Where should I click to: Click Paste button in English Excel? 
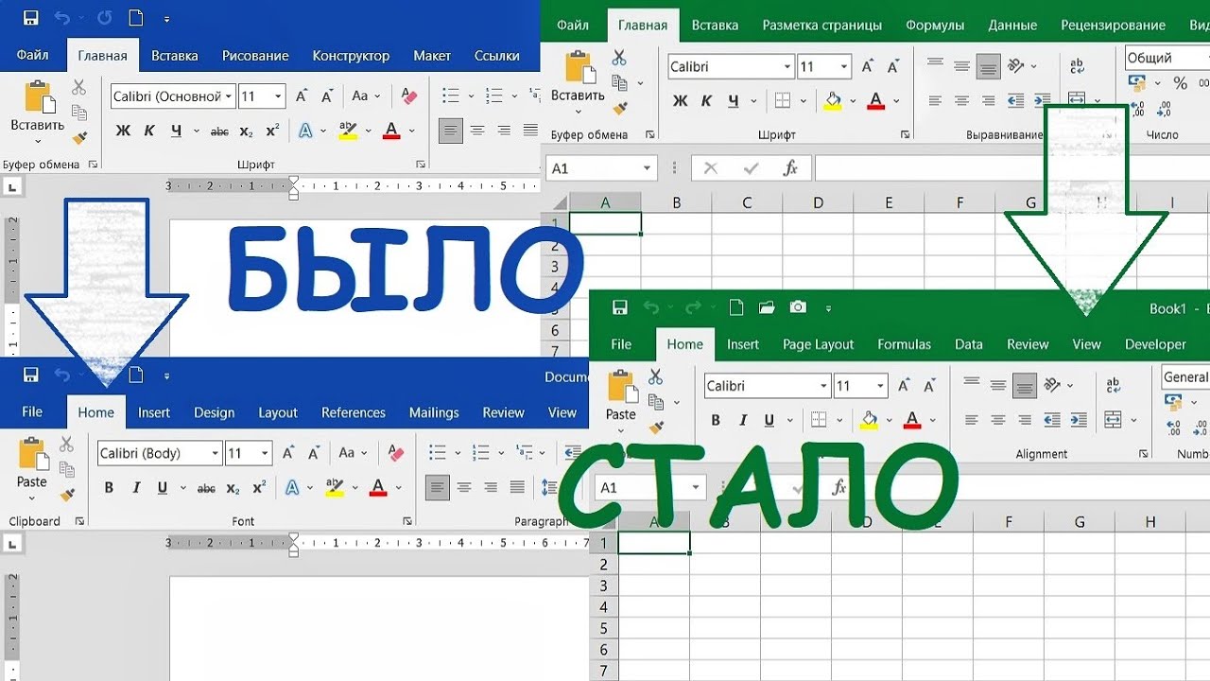(x=621, y=399)
